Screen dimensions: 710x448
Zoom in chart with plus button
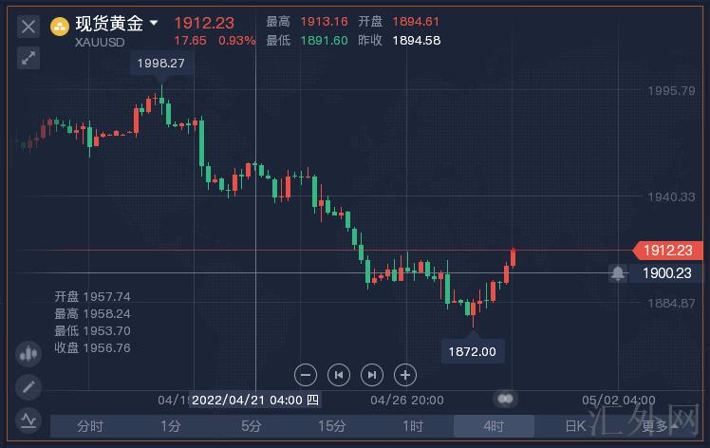[405, 375]
